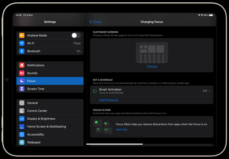Tap the CUSTOMIZE SCREENS section header
This screenshot has height=159, width=229.
pyautogui.click(x=105, y=32)
